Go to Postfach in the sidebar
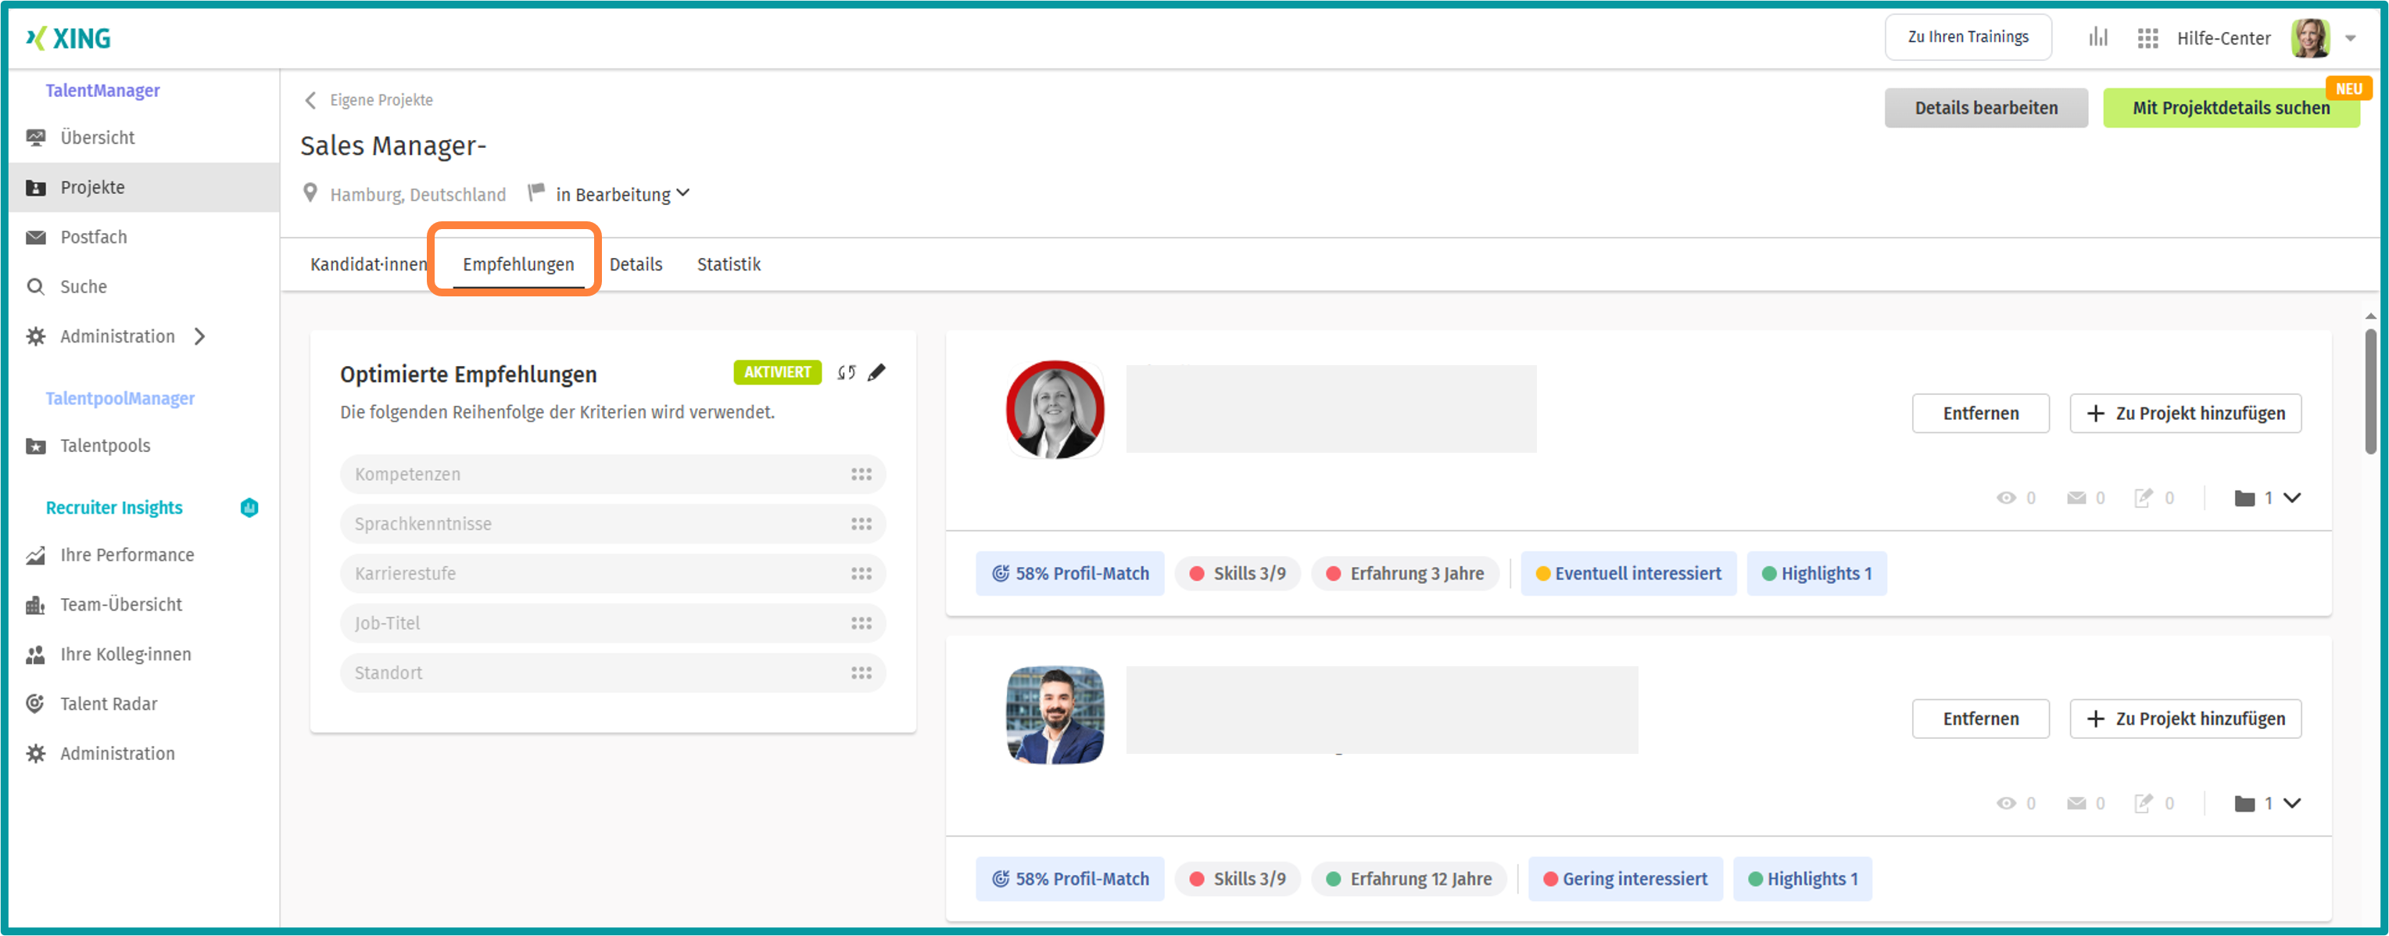The height and width of the screenshot is (936, 2389). (93, 237)
